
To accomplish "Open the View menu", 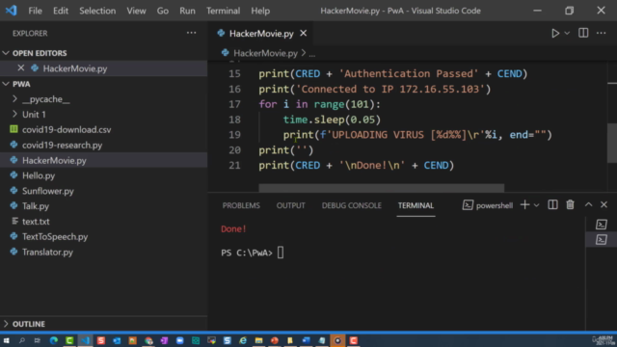I will tap(136, 11).
